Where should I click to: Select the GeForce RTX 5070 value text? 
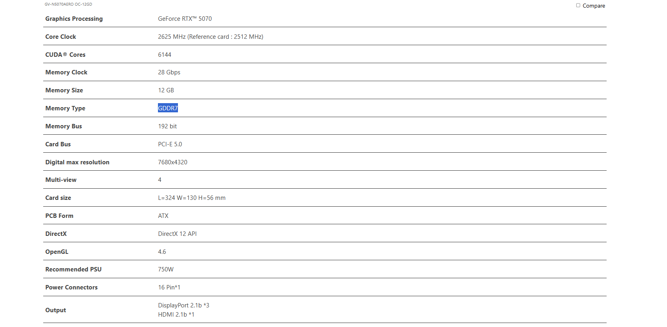185,19
